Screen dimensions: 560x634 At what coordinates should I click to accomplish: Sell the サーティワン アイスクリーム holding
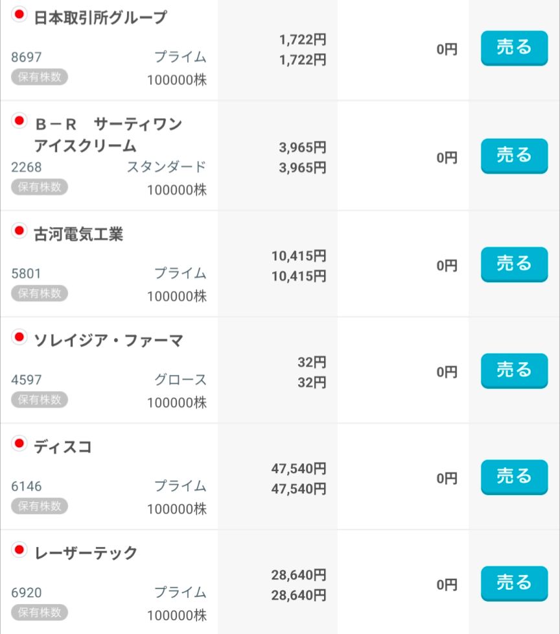(x=514, y=156)
